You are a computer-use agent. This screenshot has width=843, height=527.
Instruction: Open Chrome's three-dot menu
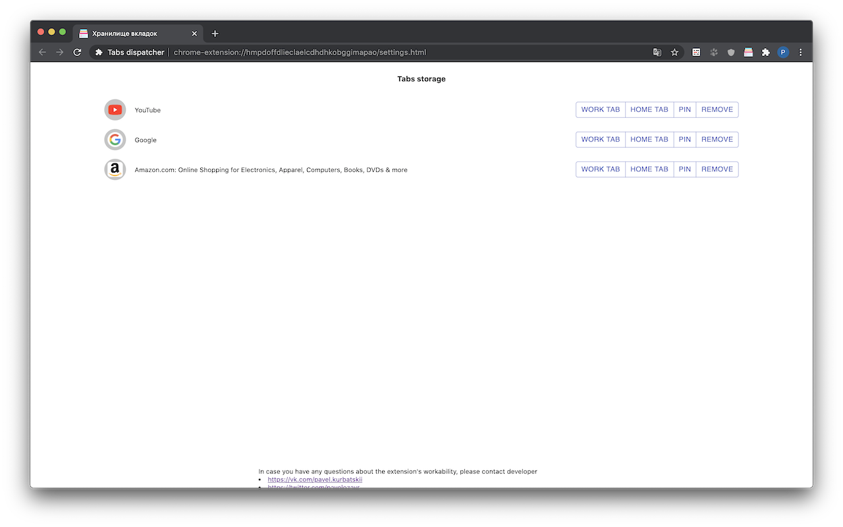tap(801, 52)
